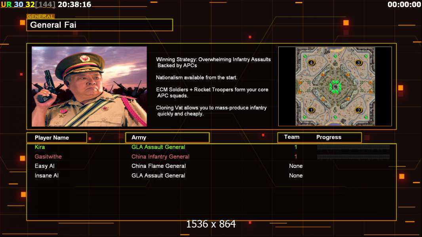422x237 pixels.
Task: Click Insane AI's GLA Assault General army
Action: coord(158,175)
